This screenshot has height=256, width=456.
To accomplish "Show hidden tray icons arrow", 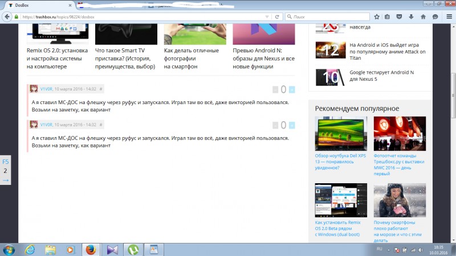I will [x=389, y=250].
